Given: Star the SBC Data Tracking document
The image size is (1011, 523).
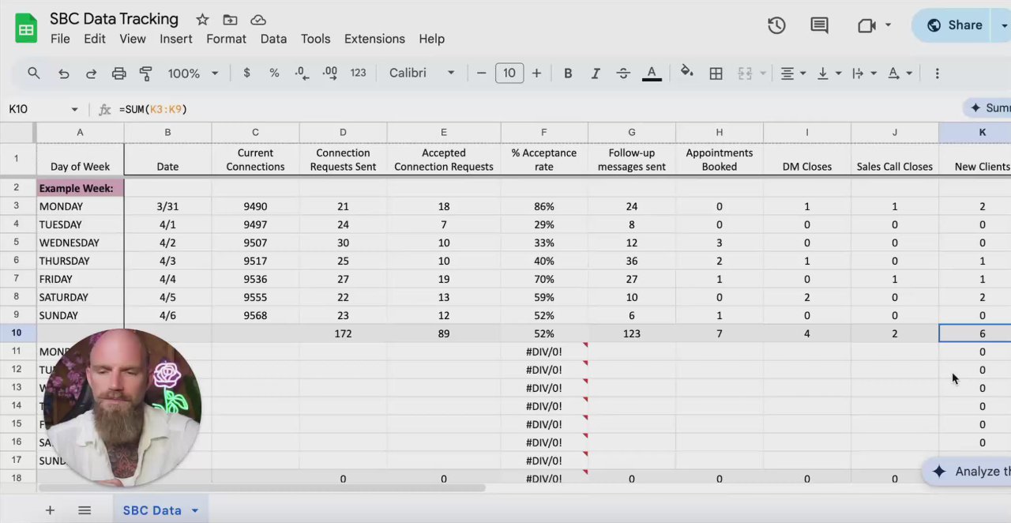Looking at the screenshot, I should point(203,20).
